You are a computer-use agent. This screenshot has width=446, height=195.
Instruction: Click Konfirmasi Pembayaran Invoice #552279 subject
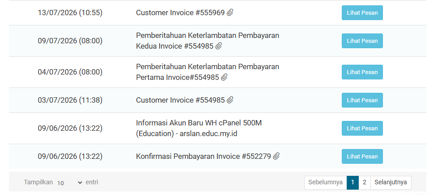click(204, 156)
